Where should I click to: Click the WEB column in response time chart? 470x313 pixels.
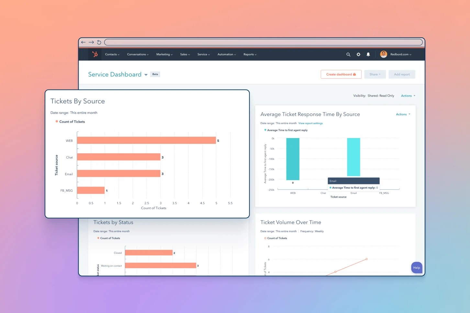(293, 159)
